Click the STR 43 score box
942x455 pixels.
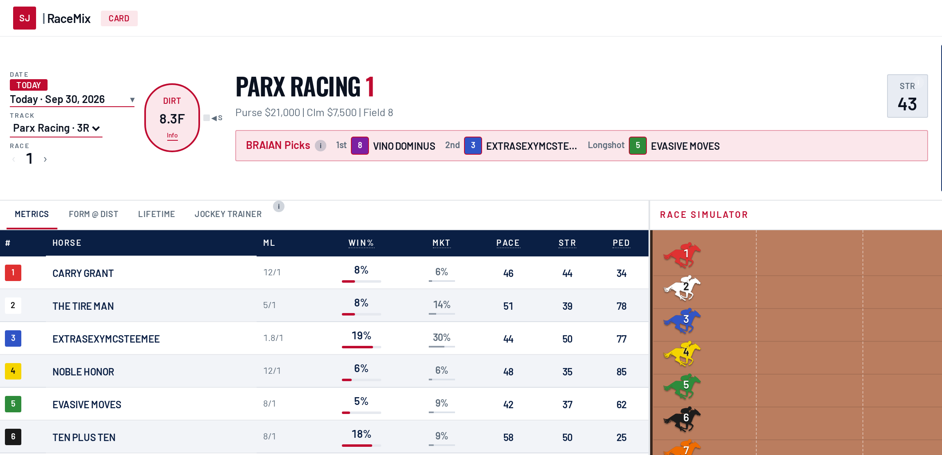[x=907, y=96]
